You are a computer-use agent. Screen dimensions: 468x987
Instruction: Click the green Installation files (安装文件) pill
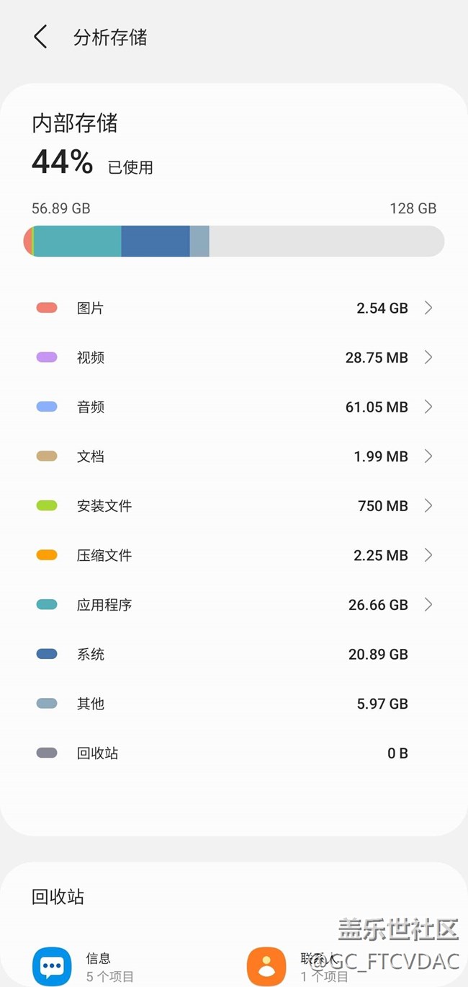(x=47, y=505)
